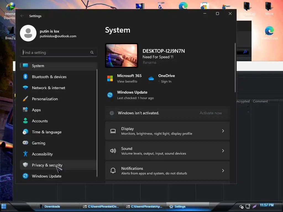Expand Display with its chevron

pos(223,131)
